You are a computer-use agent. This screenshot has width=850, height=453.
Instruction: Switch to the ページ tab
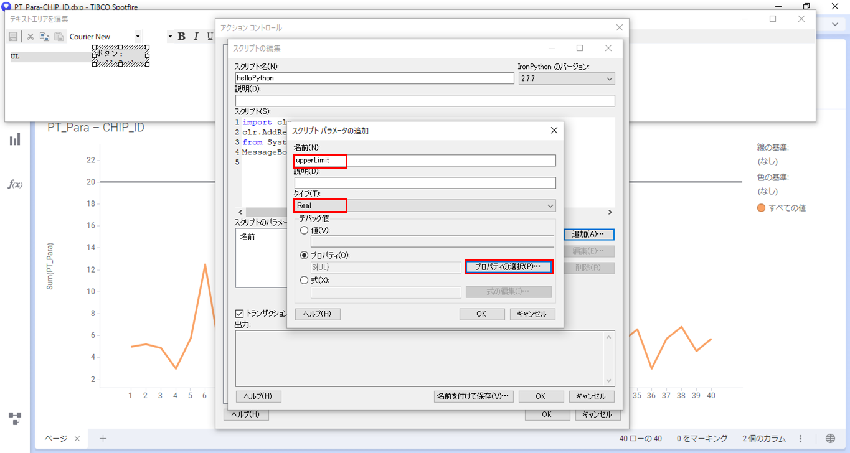click(x=55, y=439)
